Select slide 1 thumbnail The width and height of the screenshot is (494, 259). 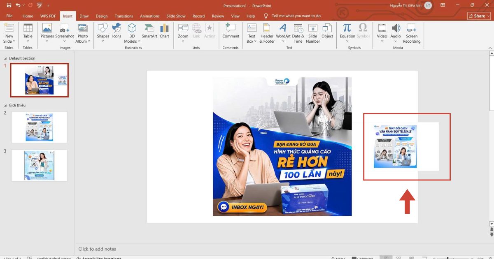click(40, 80)
